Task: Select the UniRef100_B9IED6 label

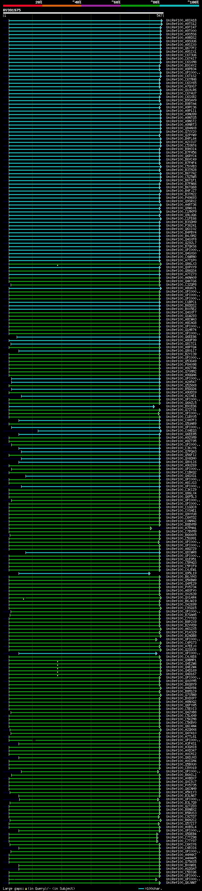Action: point(181,406)
